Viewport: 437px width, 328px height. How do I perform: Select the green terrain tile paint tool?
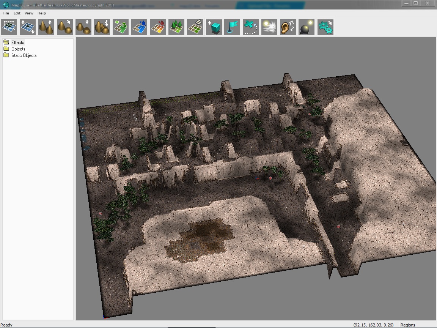121,27
